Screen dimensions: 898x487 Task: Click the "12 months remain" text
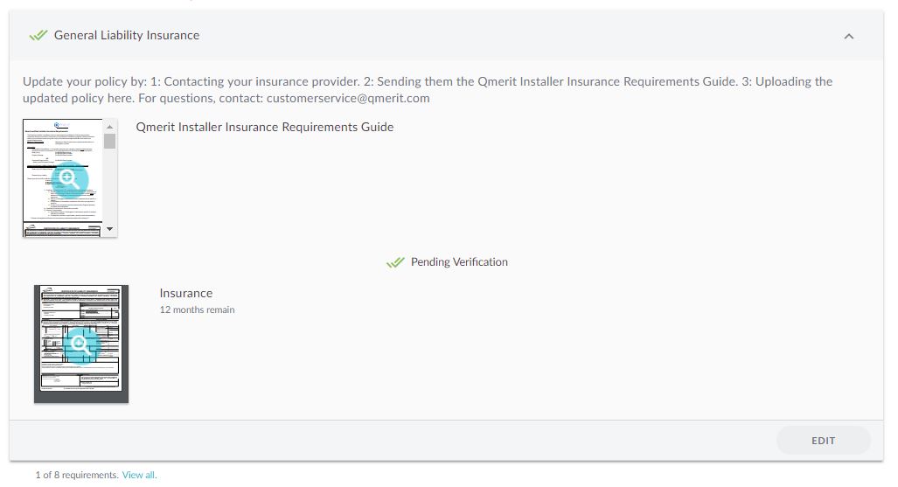coord(197,310)
